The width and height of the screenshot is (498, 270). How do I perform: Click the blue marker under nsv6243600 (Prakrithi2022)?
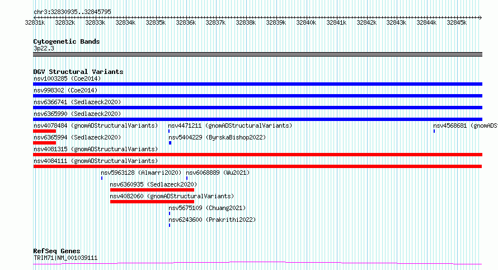170,225
